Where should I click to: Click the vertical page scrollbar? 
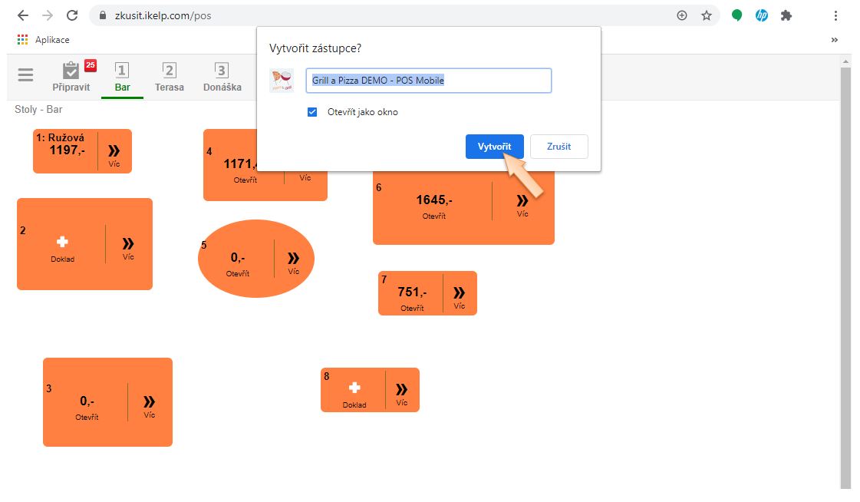click(846, 276)
